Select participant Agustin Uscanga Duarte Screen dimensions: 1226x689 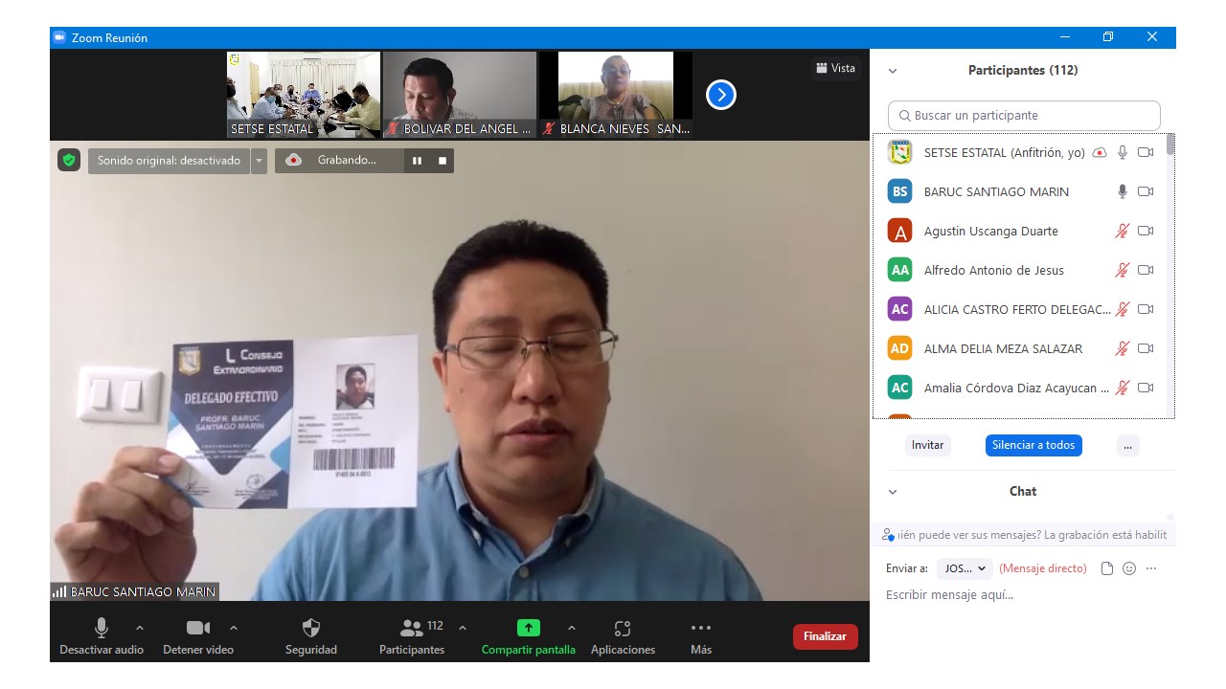[x=1019, y=231]
